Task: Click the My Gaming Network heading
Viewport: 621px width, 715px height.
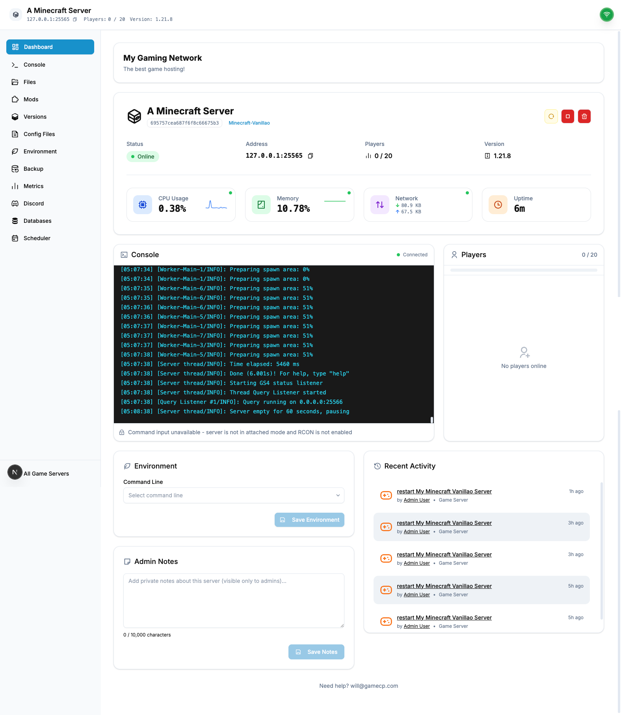Action: 162,58
